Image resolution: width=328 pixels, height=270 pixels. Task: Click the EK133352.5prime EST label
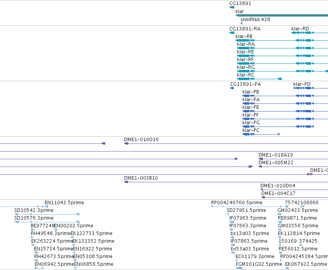point(93,241)
